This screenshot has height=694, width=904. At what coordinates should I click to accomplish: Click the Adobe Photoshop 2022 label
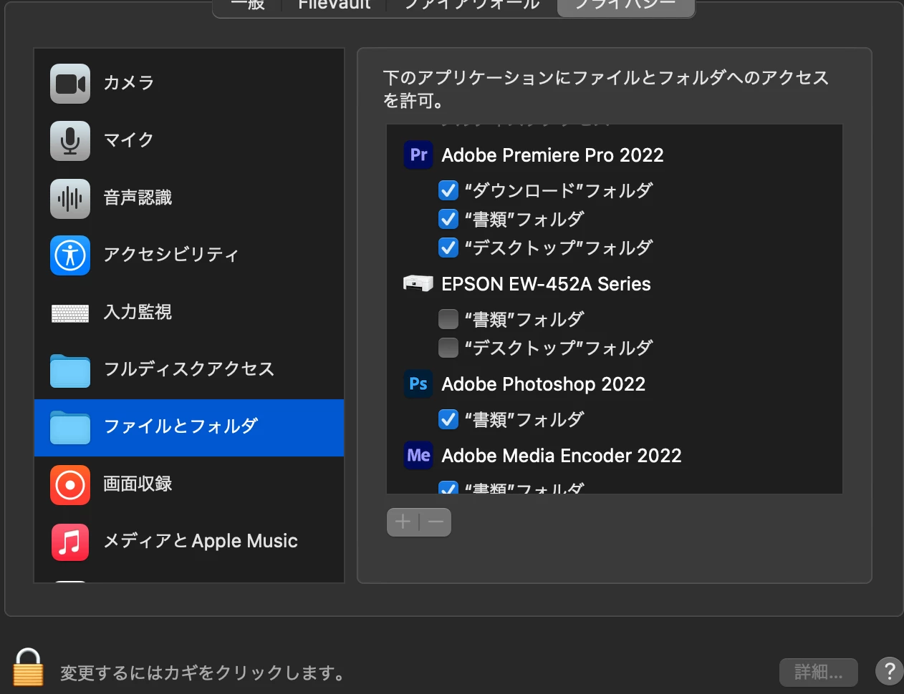point(544,384)
